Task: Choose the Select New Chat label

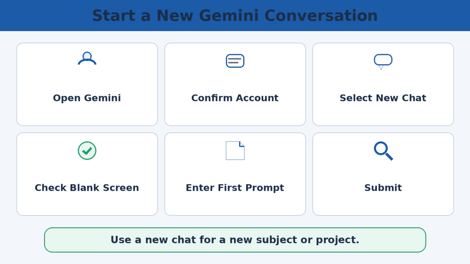Action: tap(383, 98)
